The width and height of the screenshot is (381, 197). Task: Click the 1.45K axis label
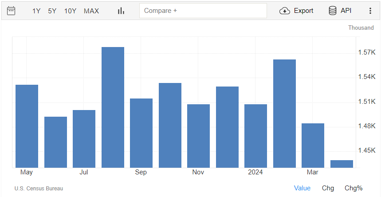(367, 150)
